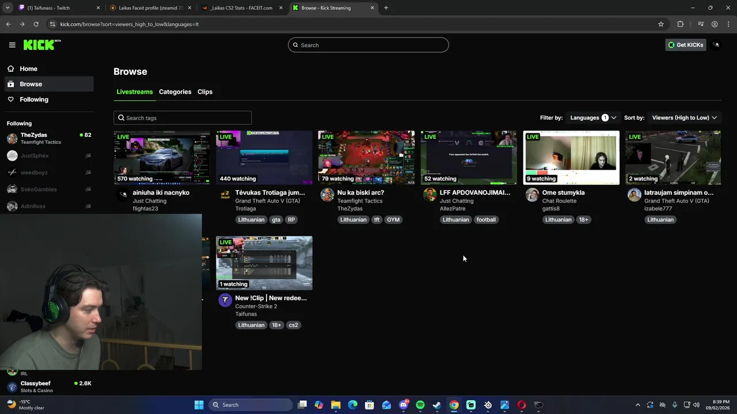Open the Viewers (High to Low) sort dropdown
This screenshot has width=737, height=414.
tap(685, 117)
